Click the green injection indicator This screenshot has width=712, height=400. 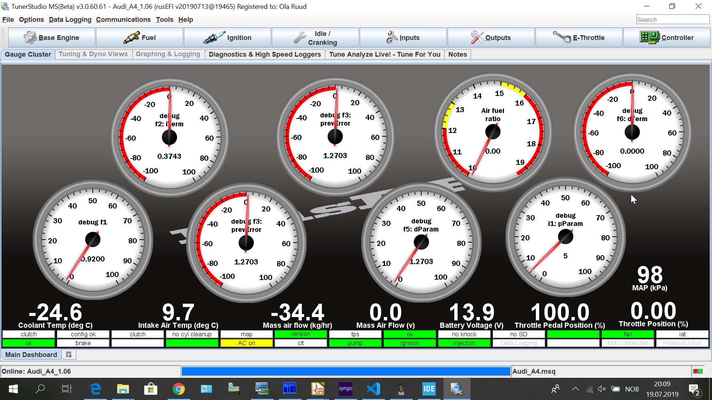pyautogui.click(x=464, y=343)
